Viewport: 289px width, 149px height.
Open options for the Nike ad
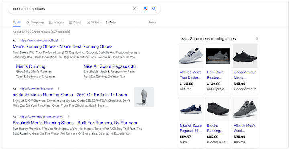click(63, 40)
